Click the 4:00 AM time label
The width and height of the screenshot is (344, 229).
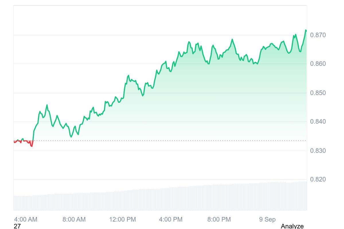coord(26,220)
